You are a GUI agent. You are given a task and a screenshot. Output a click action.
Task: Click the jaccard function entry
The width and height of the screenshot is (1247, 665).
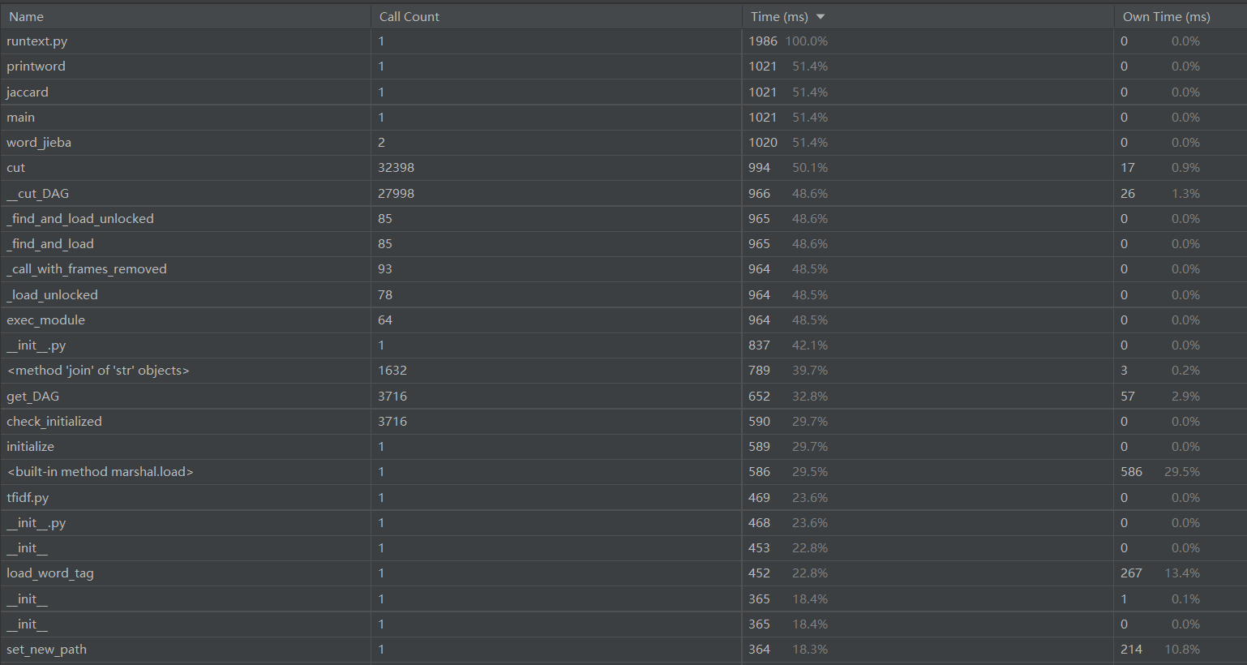(28, 92)
